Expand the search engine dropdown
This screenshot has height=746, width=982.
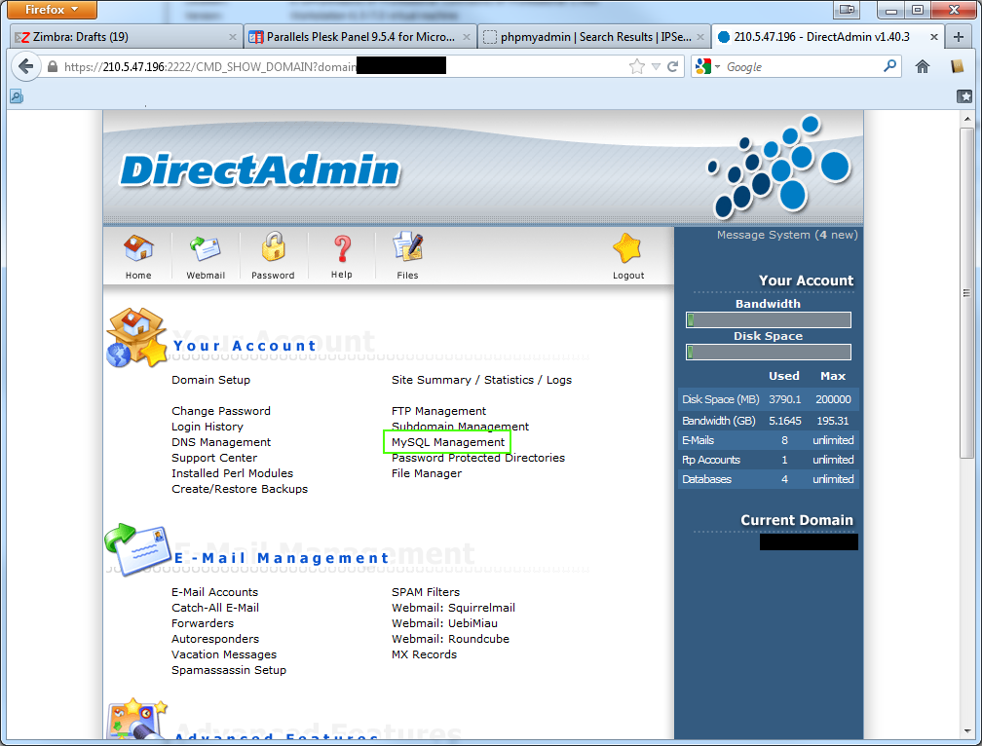coord(718,66)
